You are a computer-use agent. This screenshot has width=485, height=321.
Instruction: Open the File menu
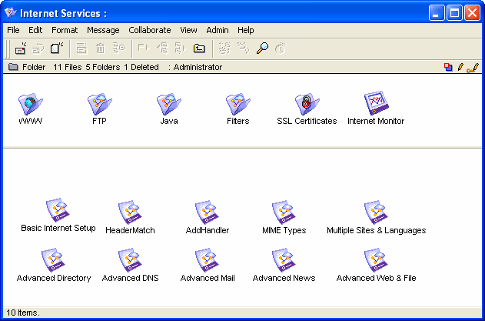(x=13, y=30)
